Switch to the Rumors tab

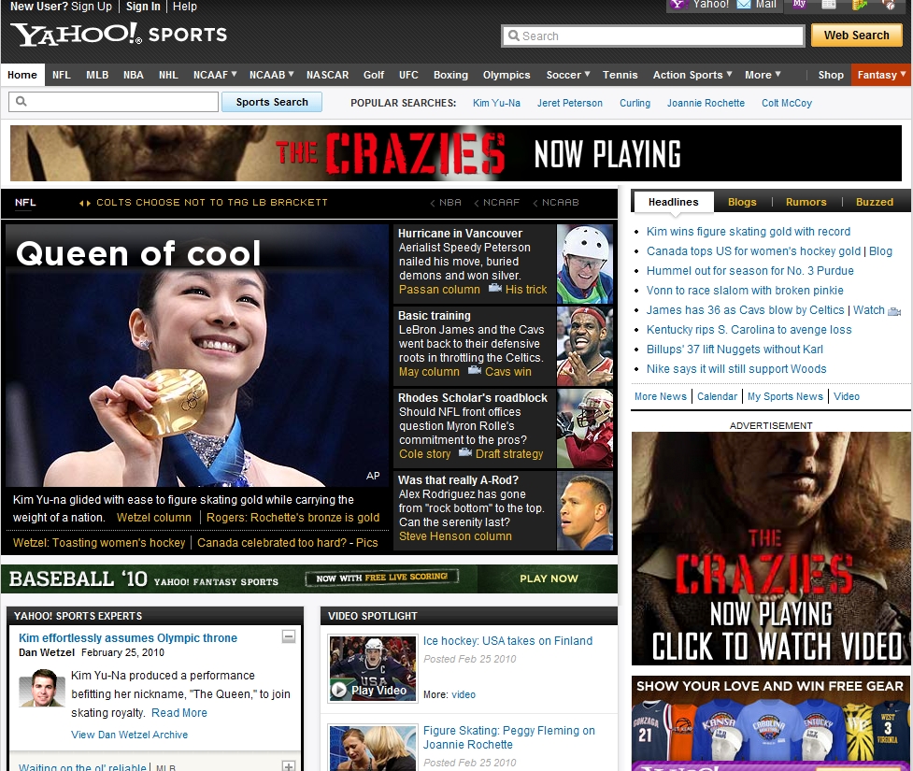(x=806, y=202)
